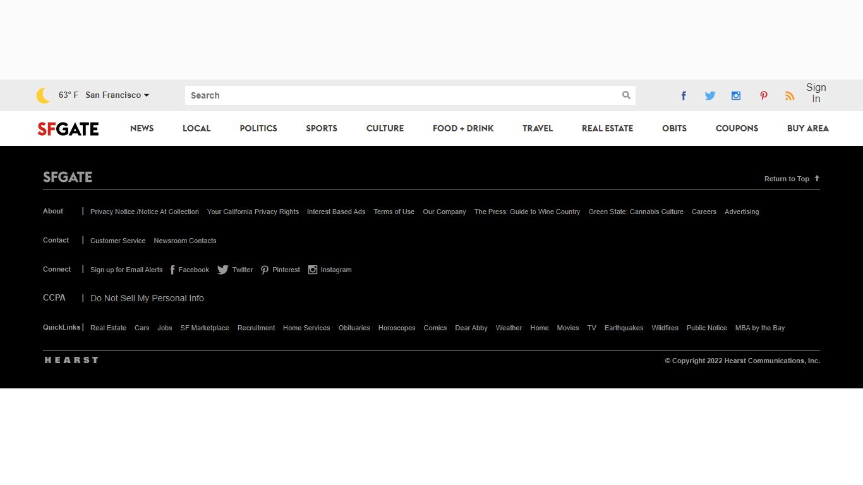This screenshot has width=863, height=485.
Task: Open the Obituaries quick link
Action: pos(354,328)
